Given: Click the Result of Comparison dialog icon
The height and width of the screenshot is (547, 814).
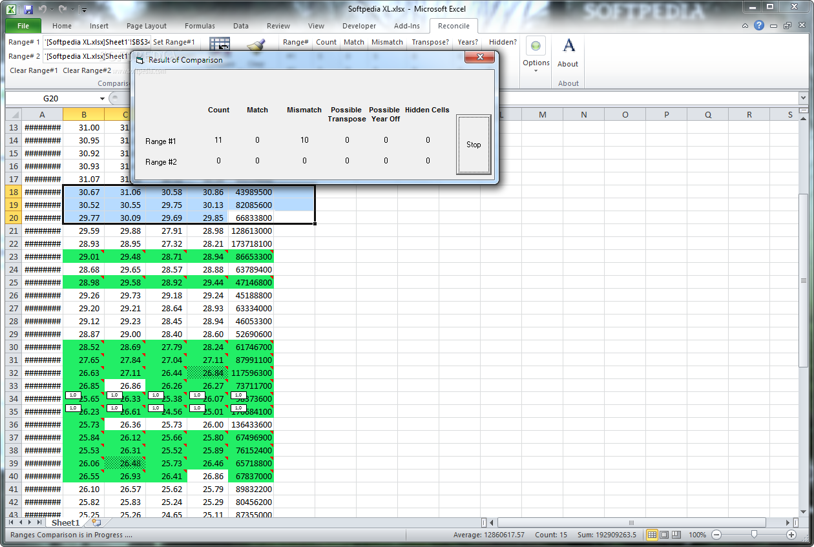Looking at the screenshot, I should [x=140, y=60].
